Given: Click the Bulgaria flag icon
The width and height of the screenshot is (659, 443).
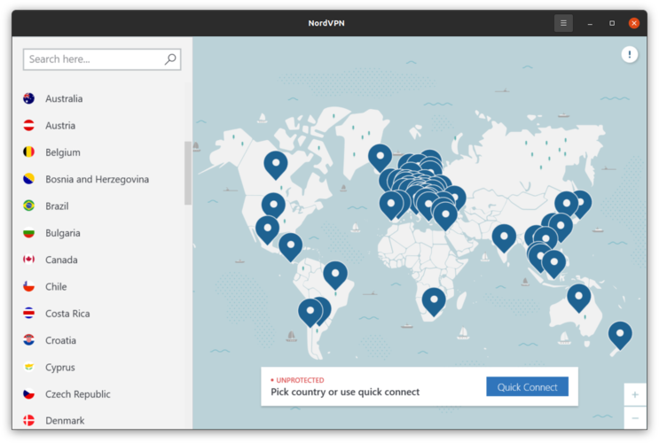Looking at the screenshot, I should (29, 233).
